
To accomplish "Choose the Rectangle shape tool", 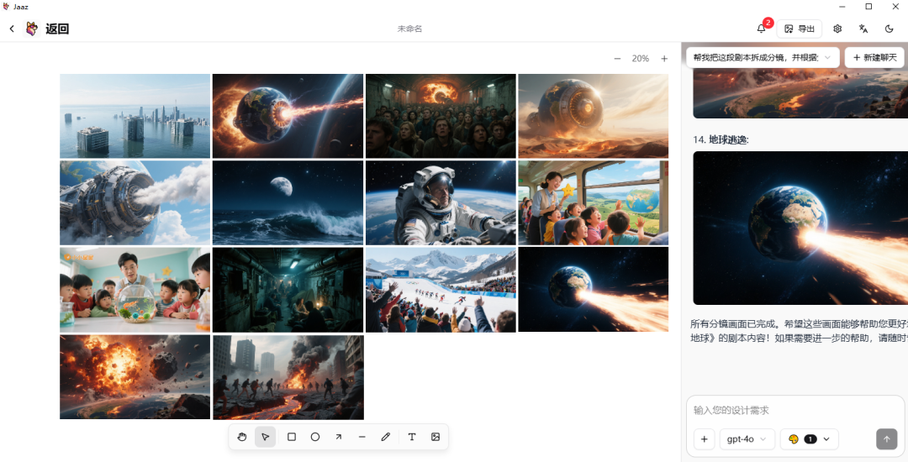I will [x=292, y=437].
